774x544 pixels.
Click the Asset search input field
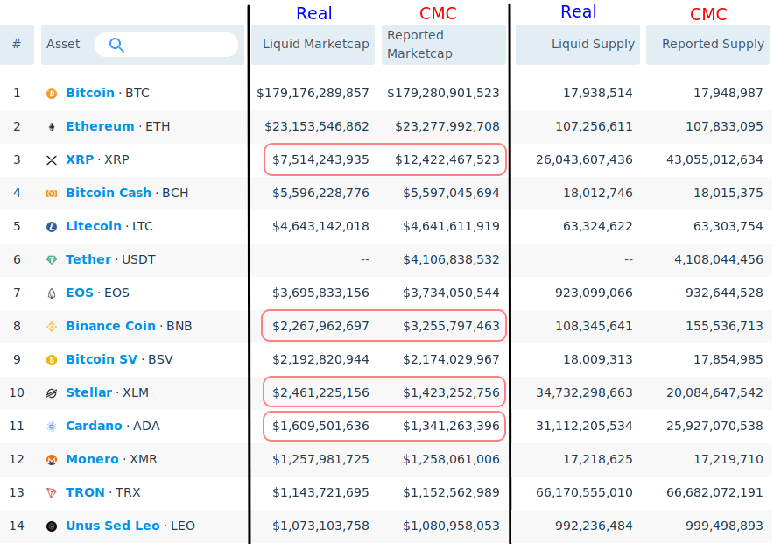pyautogui.click(x=166, y=43)
